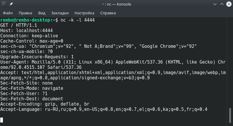Open the Вид menu
233x126 pixels.
click(x=42, y=13)
